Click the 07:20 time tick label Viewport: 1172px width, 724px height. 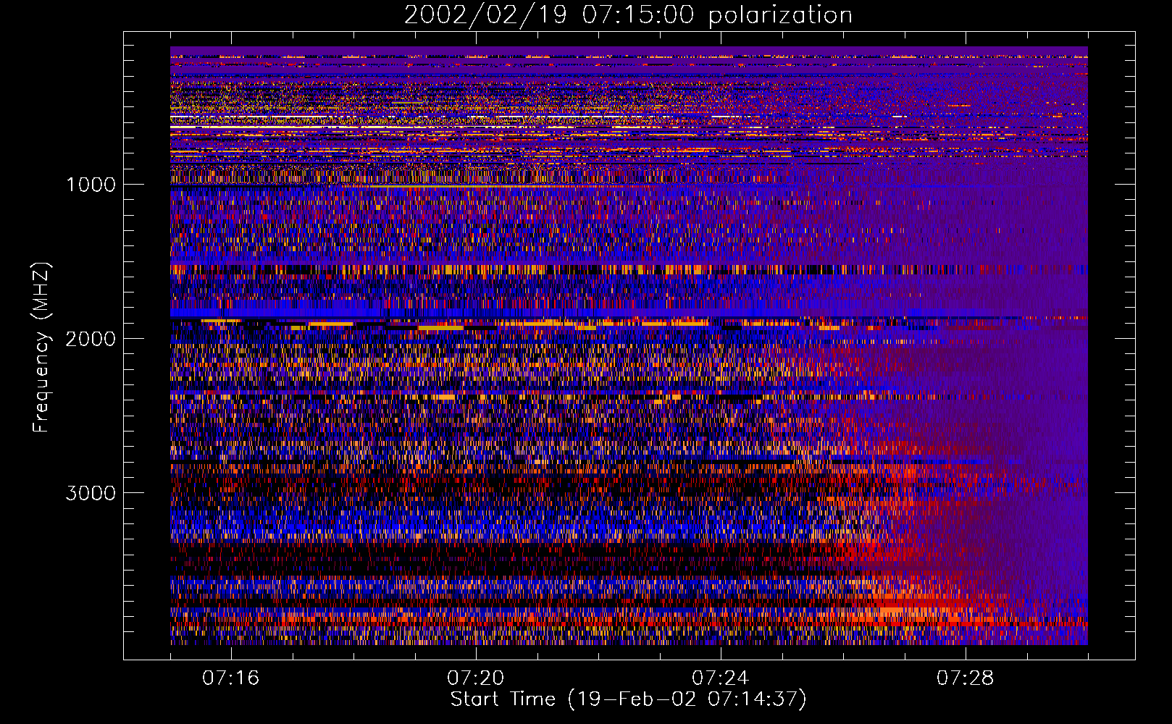tap(476, 678)
